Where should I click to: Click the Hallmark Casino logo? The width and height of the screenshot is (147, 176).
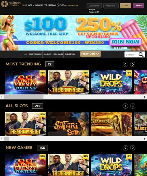[11, 4]
